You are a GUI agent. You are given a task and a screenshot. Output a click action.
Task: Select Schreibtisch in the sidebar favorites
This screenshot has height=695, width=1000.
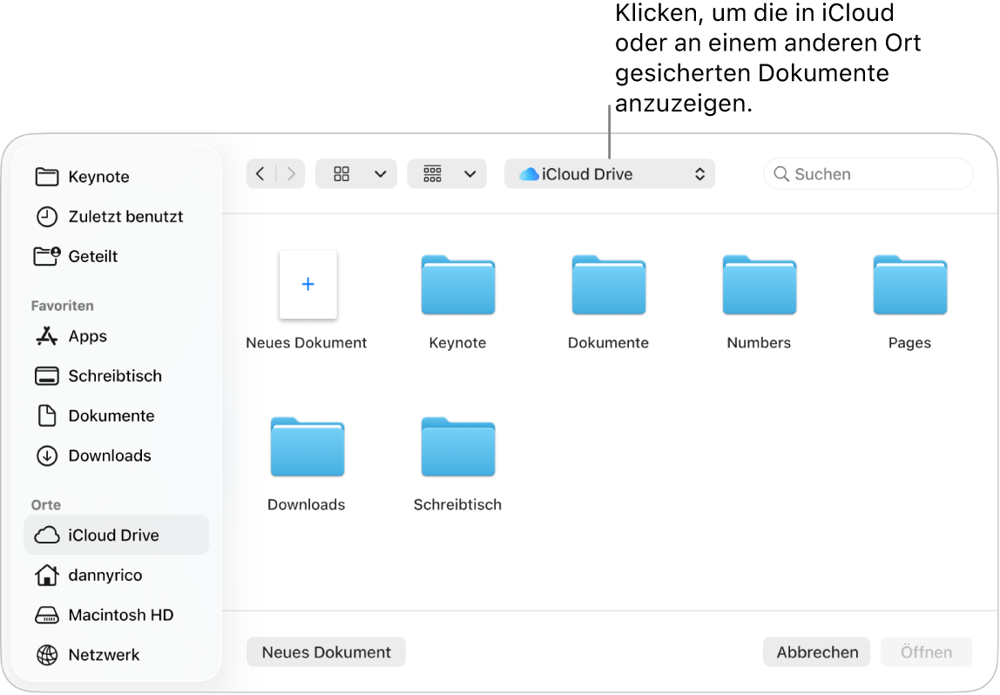click(x=116, y=376)
